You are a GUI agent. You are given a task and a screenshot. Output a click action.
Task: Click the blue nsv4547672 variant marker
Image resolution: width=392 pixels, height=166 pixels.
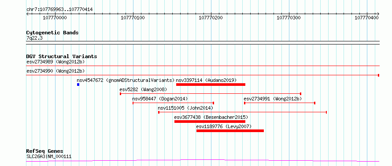(x=78, y=85)
